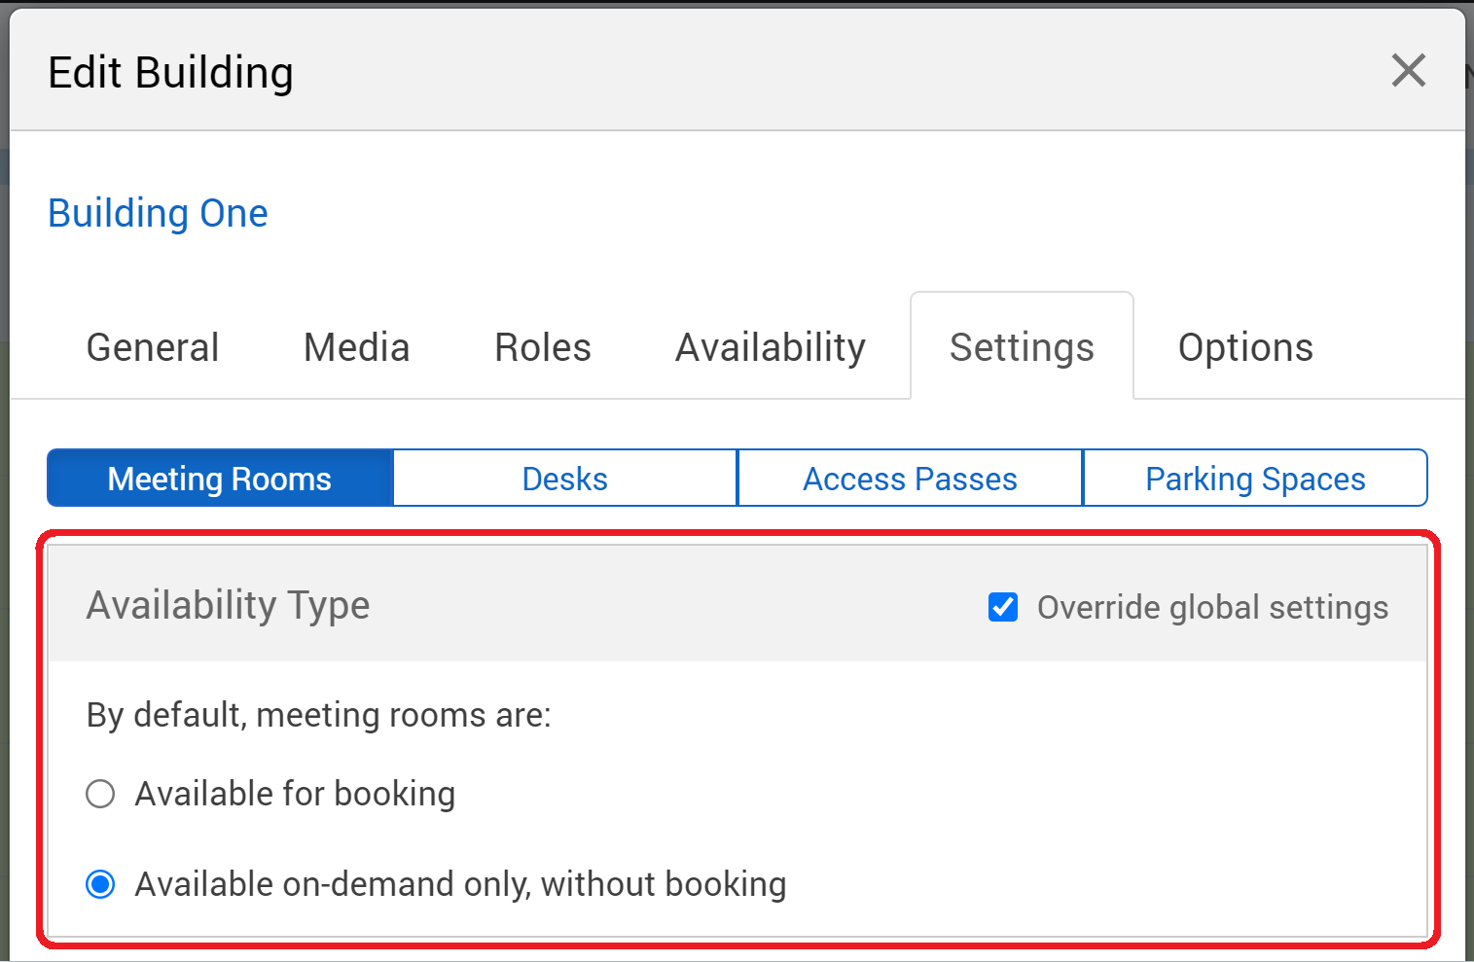The height and width of the screenshot is (962, 1474).
Task: Switch to the General tab
Action: (x=153, y=347)
